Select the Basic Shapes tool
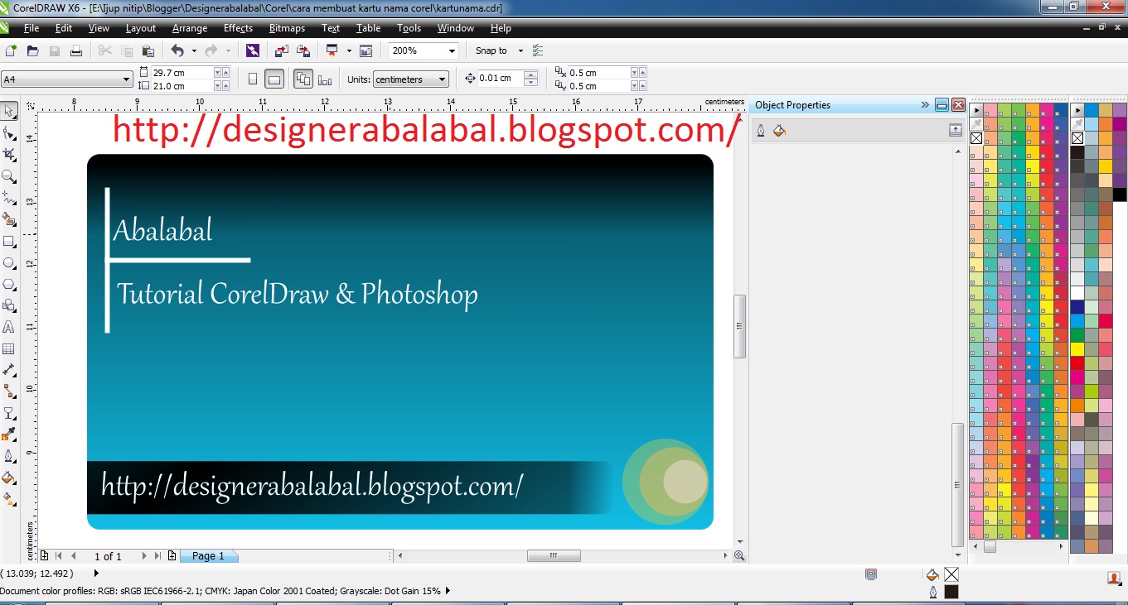The height and width of the screenshot is (605, 1128). click(x=9, y=306)
